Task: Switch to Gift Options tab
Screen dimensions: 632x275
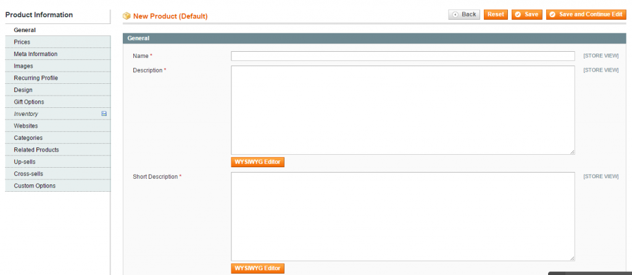Action: (57, 102)
